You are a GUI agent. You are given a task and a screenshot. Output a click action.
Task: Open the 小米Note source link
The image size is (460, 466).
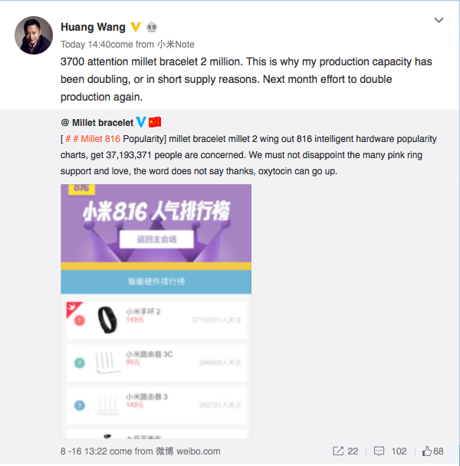pos(176,45)
